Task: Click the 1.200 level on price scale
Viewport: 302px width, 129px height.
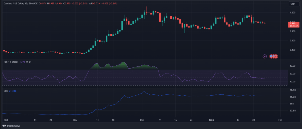Action: (x=292, y=13)
